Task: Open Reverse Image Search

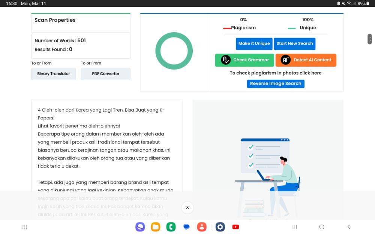Action: click(276, 84)
